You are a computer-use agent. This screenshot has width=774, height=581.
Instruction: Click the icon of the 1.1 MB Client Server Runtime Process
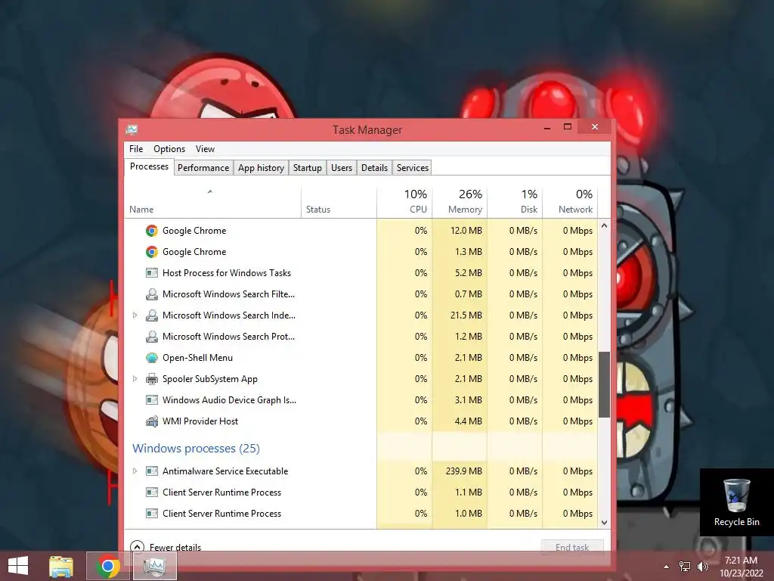151,492
